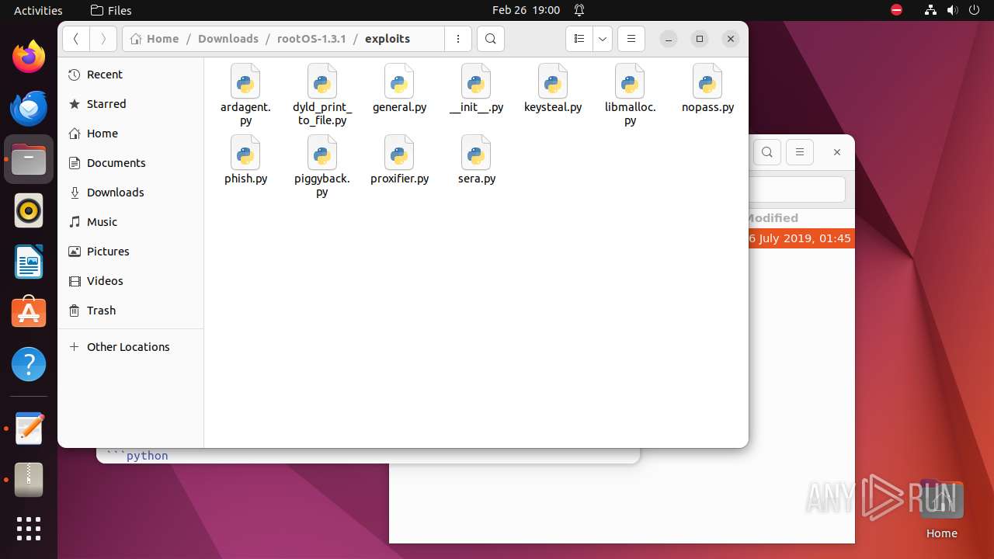Open the Files app menu in top bar

[111, 10]
